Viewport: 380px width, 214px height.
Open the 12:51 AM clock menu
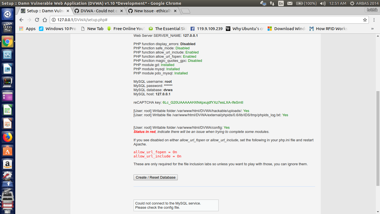337,3
